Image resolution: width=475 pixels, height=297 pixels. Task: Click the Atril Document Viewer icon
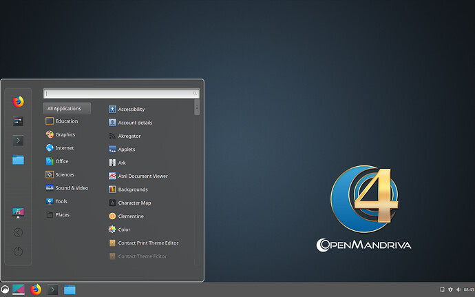tap(112, 176)
